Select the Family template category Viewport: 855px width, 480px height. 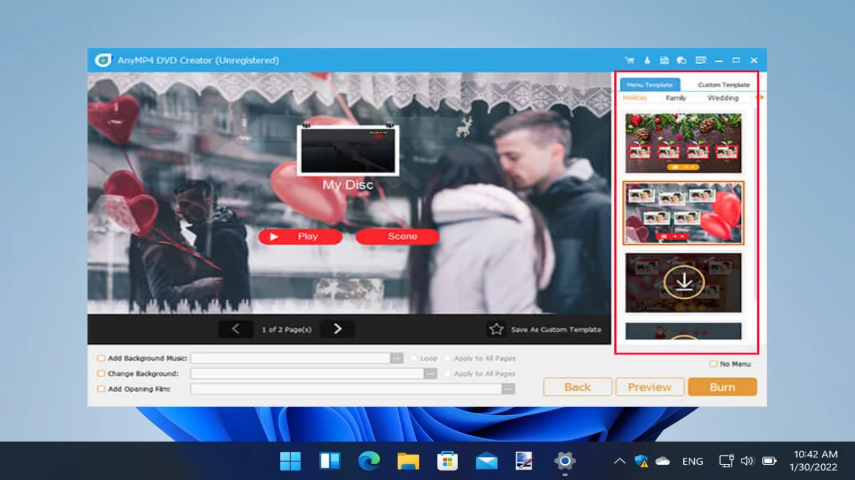[x=676, y=97]
